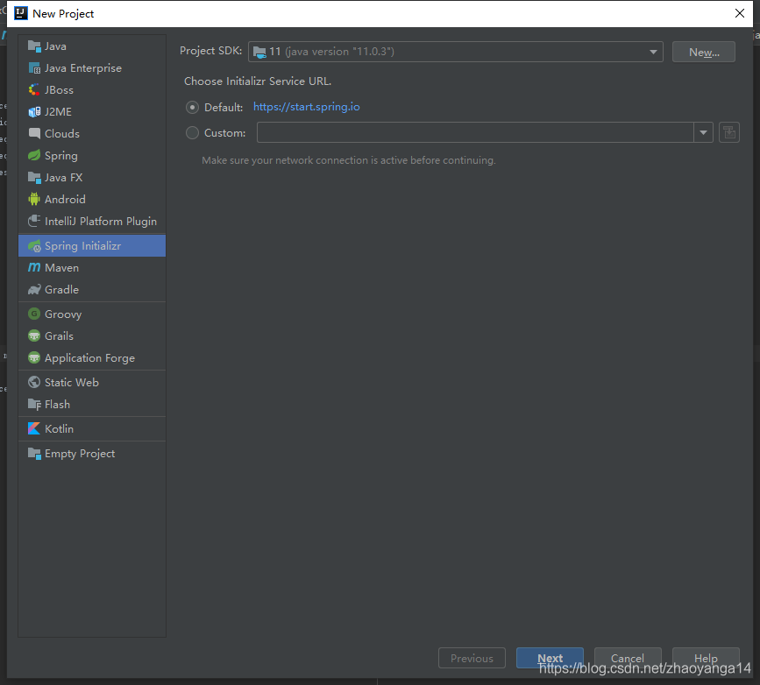
Task: Click the Empty Project folder icon
Action: coord(34,454)
